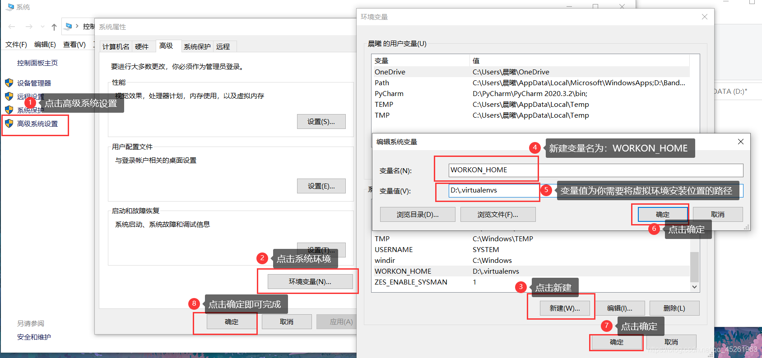Screen dimensions: 762x358
Task: Click the forward arrow in System window
Action: [x=29, y=27]
